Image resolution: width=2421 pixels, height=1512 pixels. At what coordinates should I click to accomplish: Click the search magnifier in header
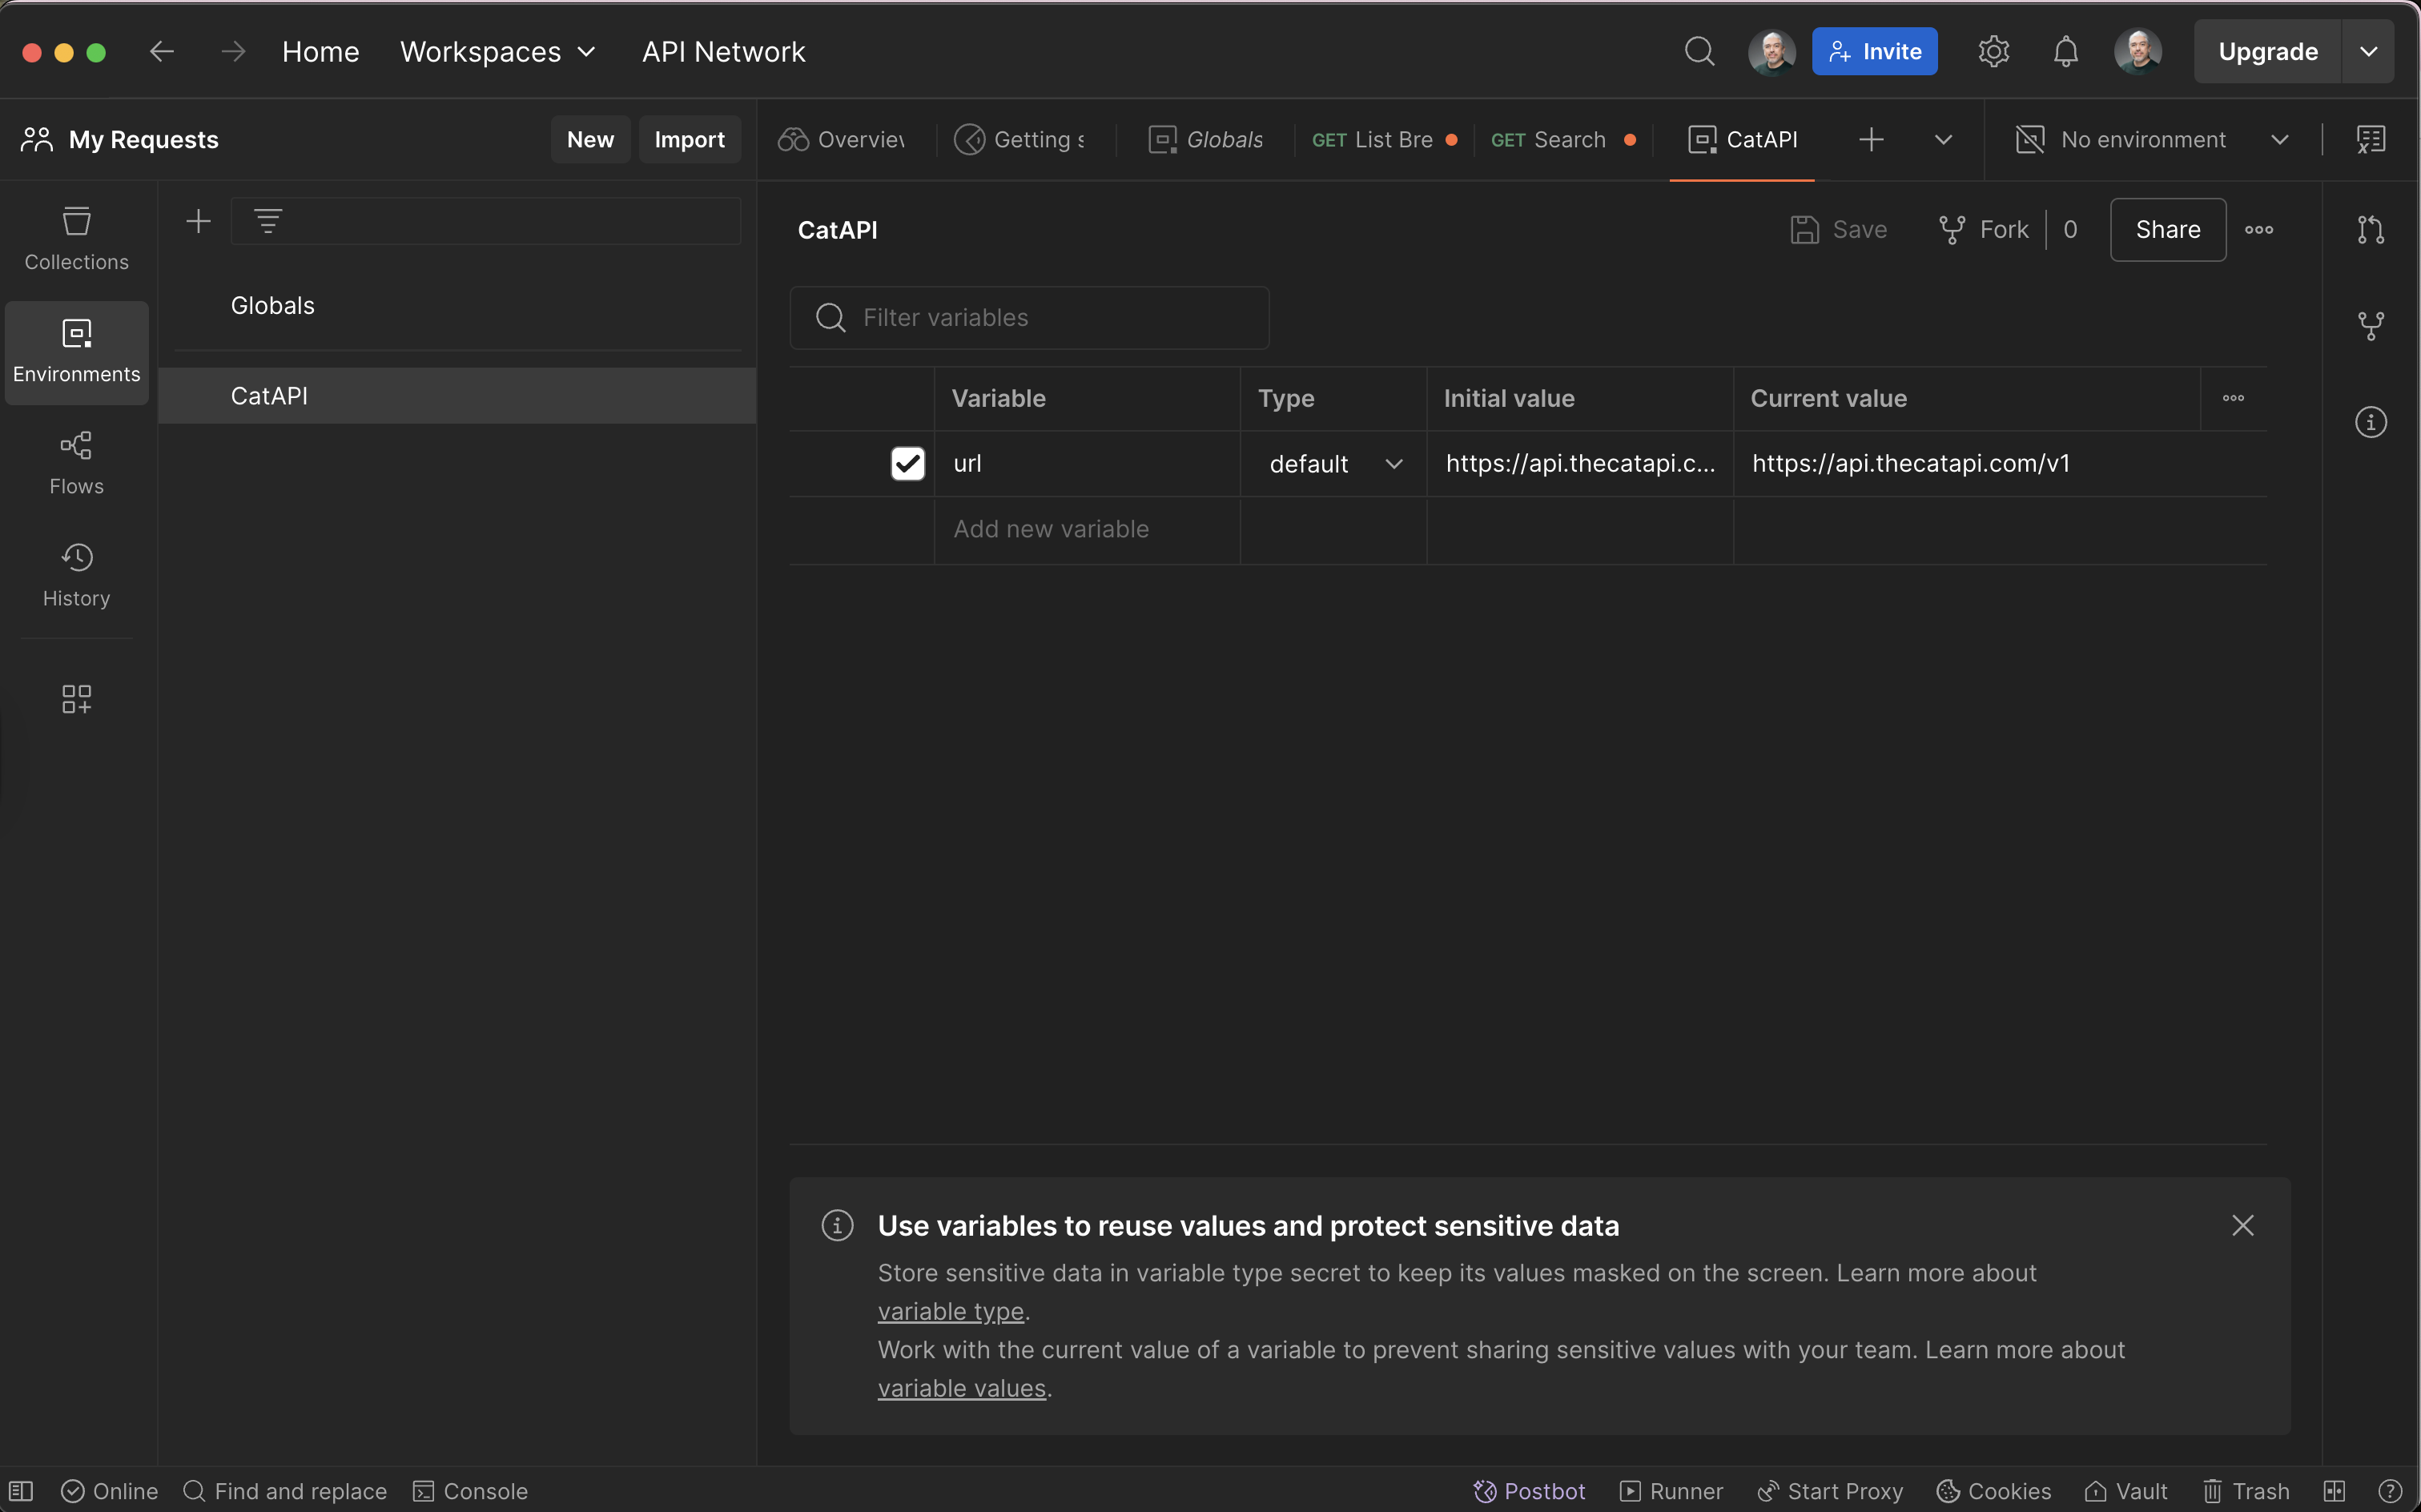pyautogui.click(x=1699, y=52)
